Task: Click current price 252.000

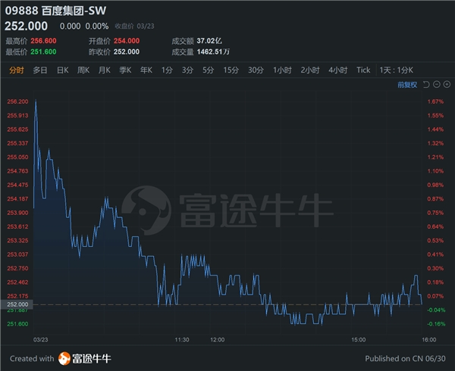Action: [x=26, y=26]
